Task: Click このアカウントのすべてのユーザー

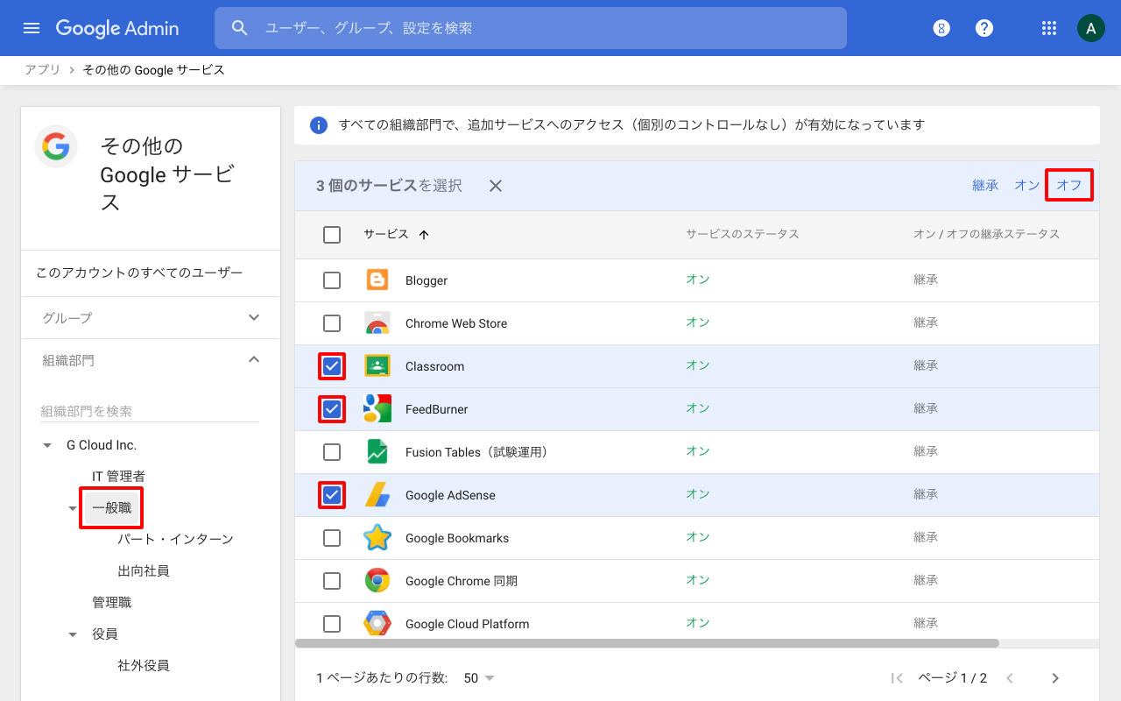Action: pyautogui.click(x=139, y=273)
